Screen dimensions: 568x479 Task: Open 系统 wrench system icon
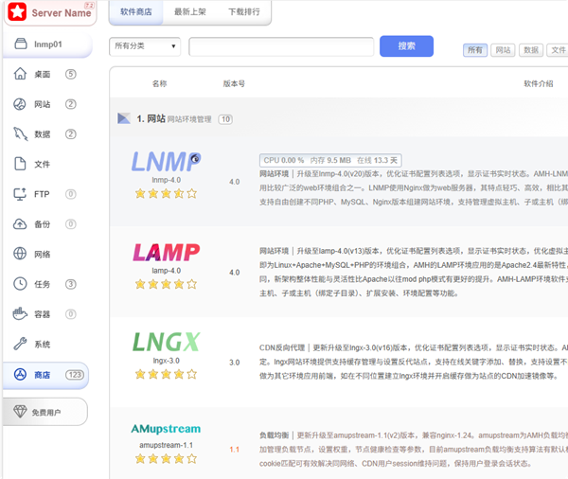(20, 344)
